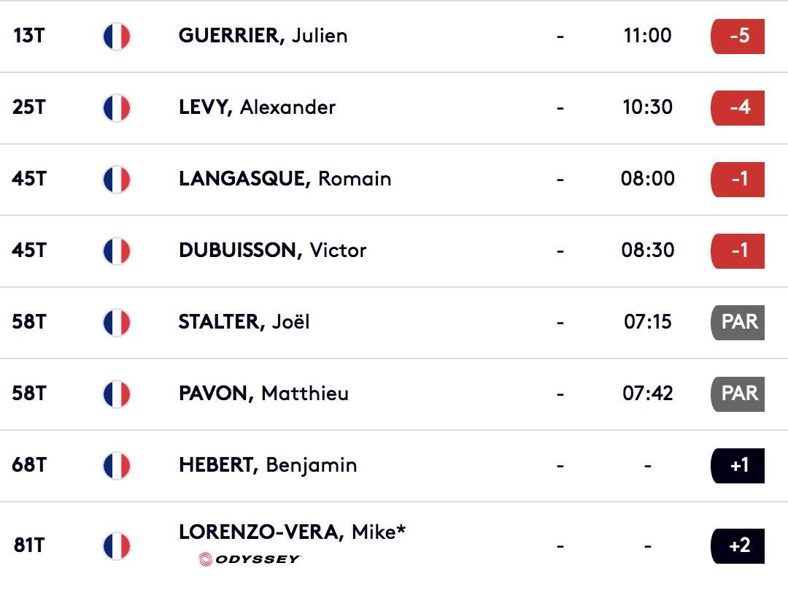Image resolution: width=788 pixels, height=590 pixels.
Task: Select Victor Dubuisson's name
Action: click(272, 250)
